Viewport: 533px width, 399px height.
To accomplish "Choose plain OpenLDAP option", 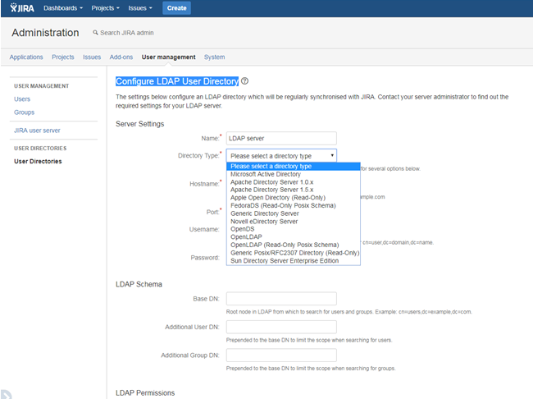I will pyautogui.click(x=294, y=236).
